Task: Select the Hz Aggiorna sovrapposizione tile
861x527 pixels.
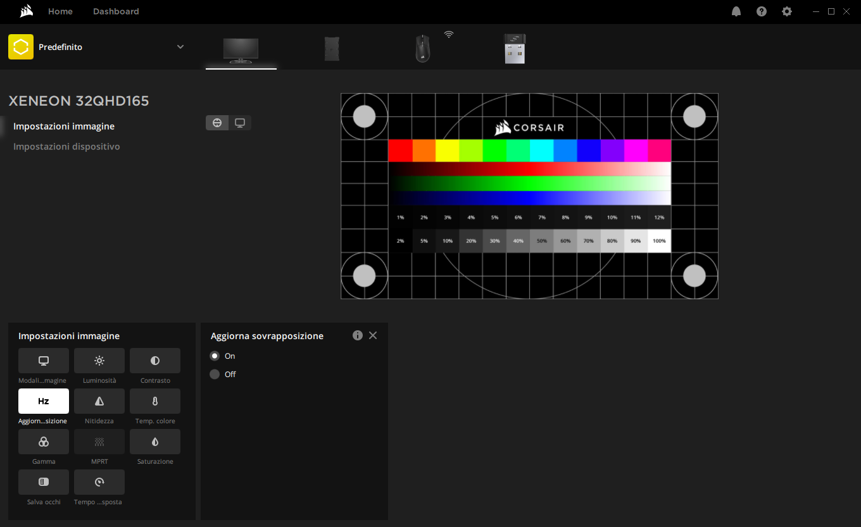Action: [x=44, y=401]
